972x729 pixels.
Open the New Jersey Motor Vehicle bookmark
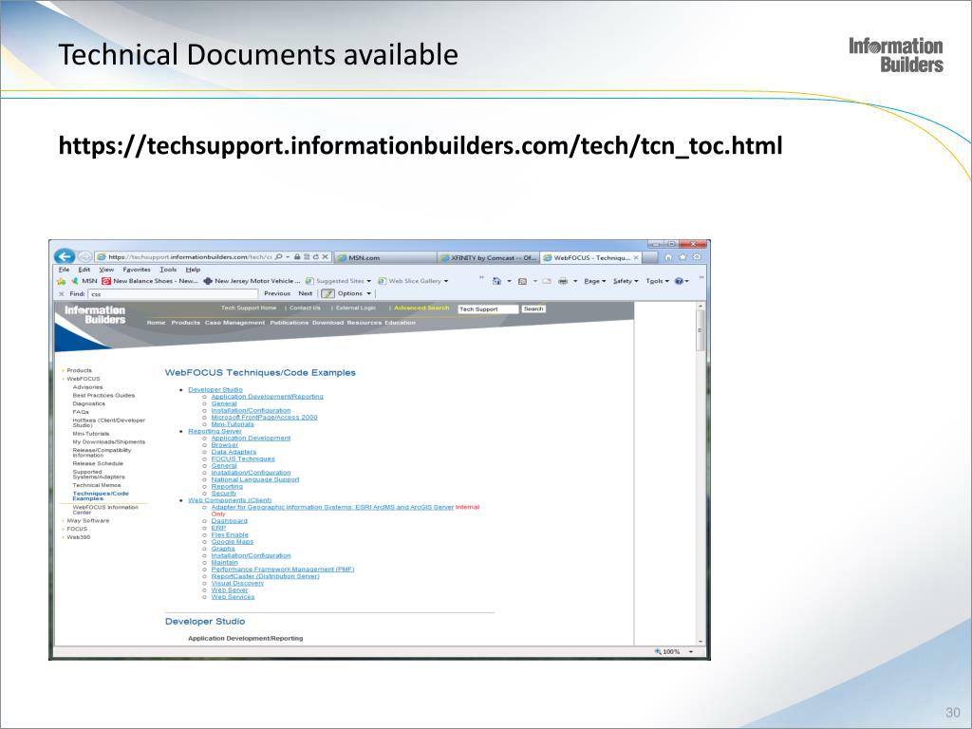tap(252, 281)
